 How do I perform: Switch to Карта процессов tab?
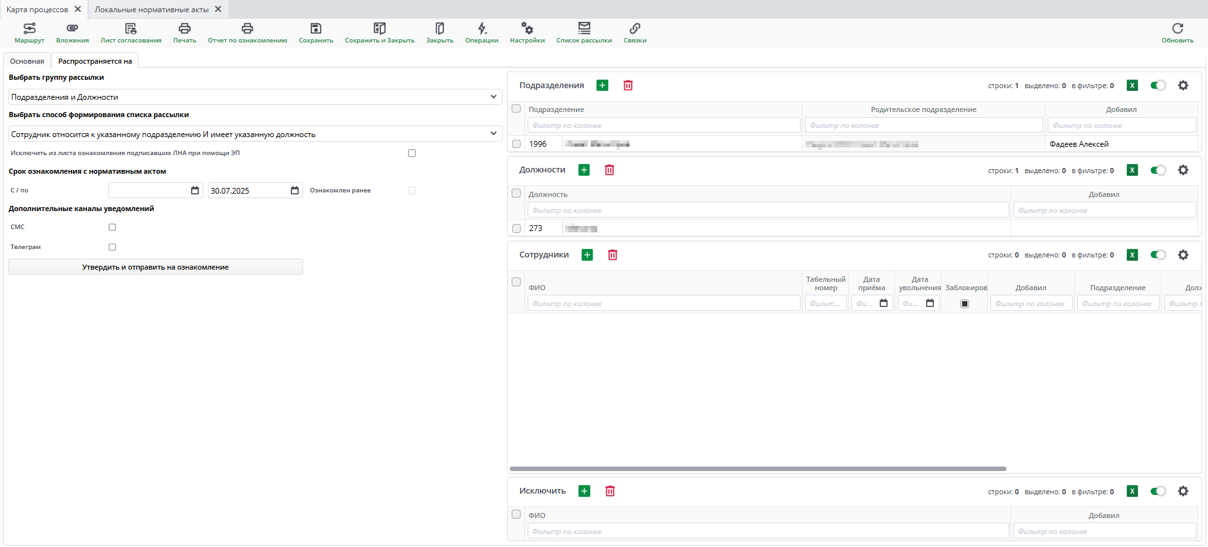pos(37,10)
